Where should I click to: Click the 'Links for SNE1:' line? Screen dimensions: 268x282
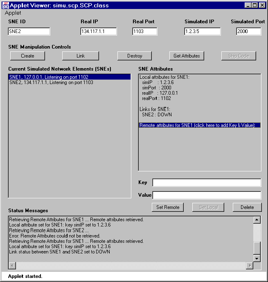[x=155, y=109]
